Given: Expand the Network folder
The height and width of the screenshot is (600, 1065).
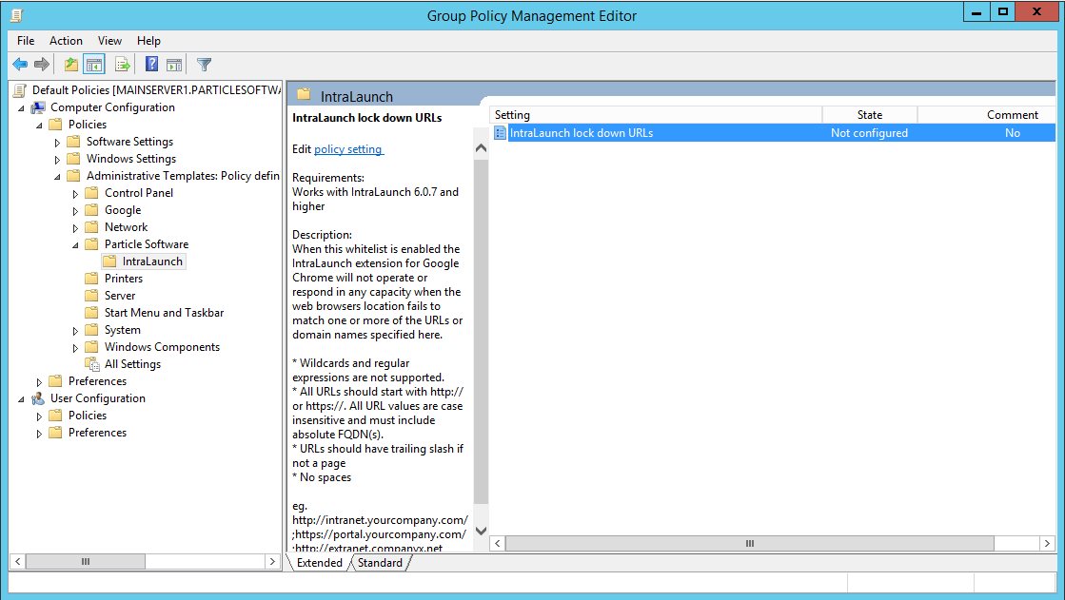Looking at the screenshot, I should coord(75,228).
